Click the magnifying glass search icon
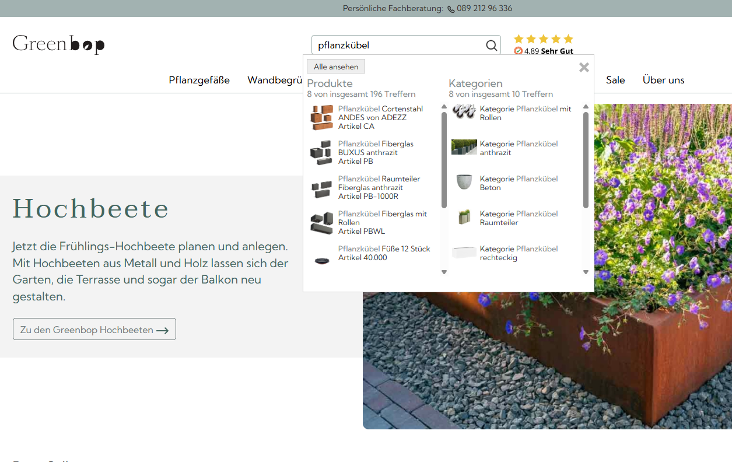The image size is (732, 462). click(x=491, y=45)
